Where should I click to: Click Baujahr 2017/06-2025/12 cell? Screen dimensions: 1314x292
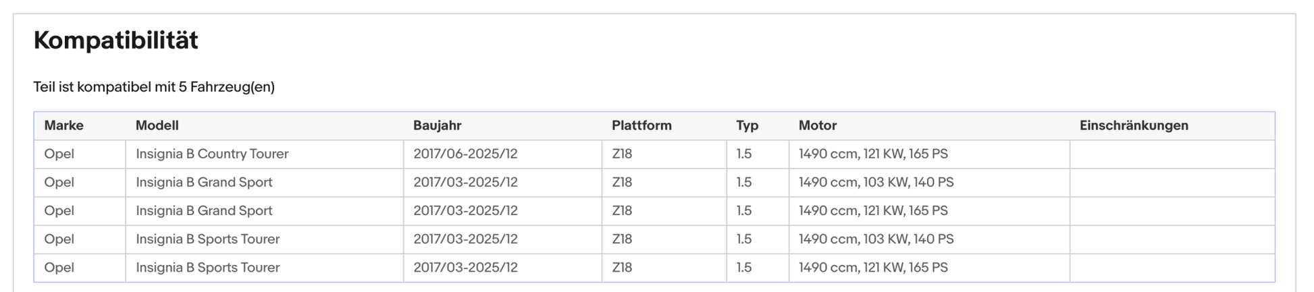coord(502,154)
